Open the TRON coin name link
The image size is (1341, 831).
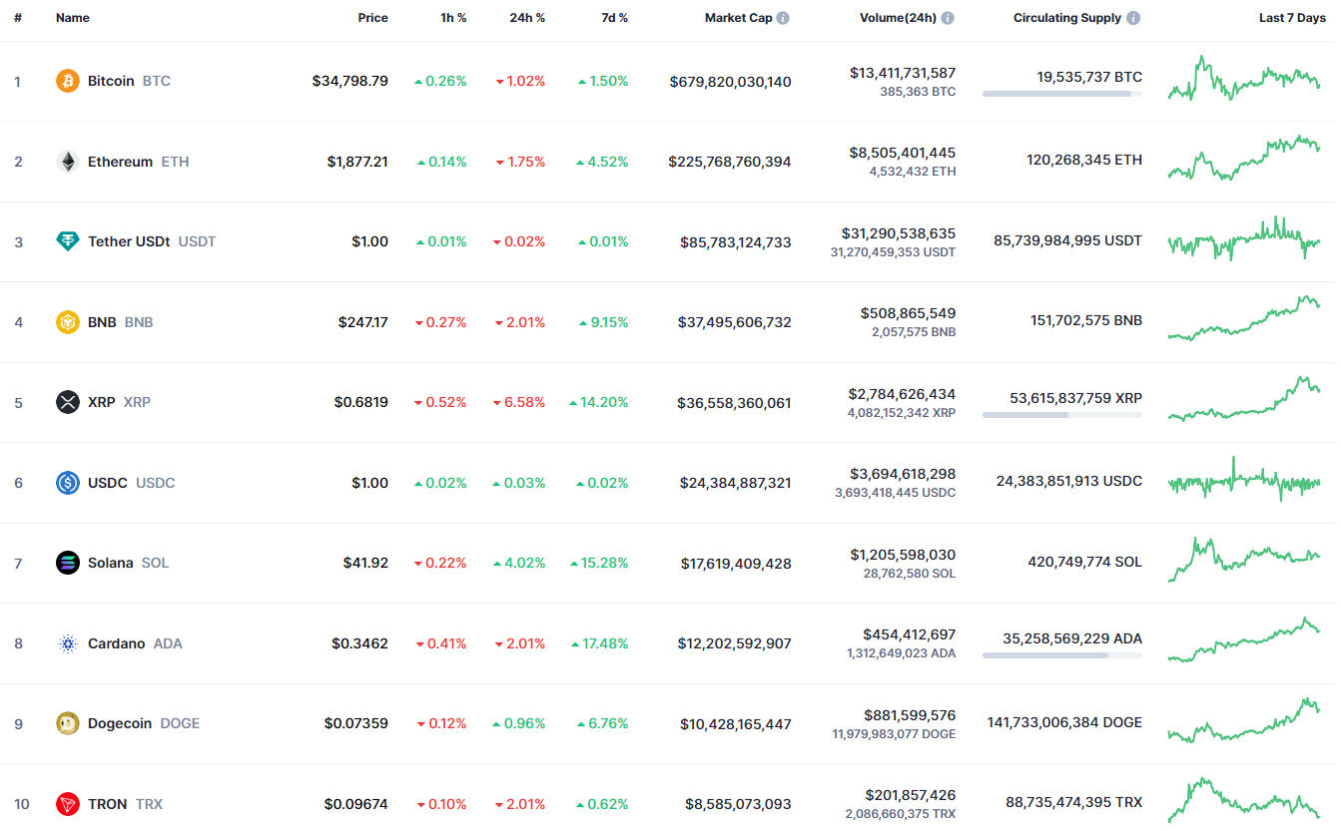(x=107, y=804)
